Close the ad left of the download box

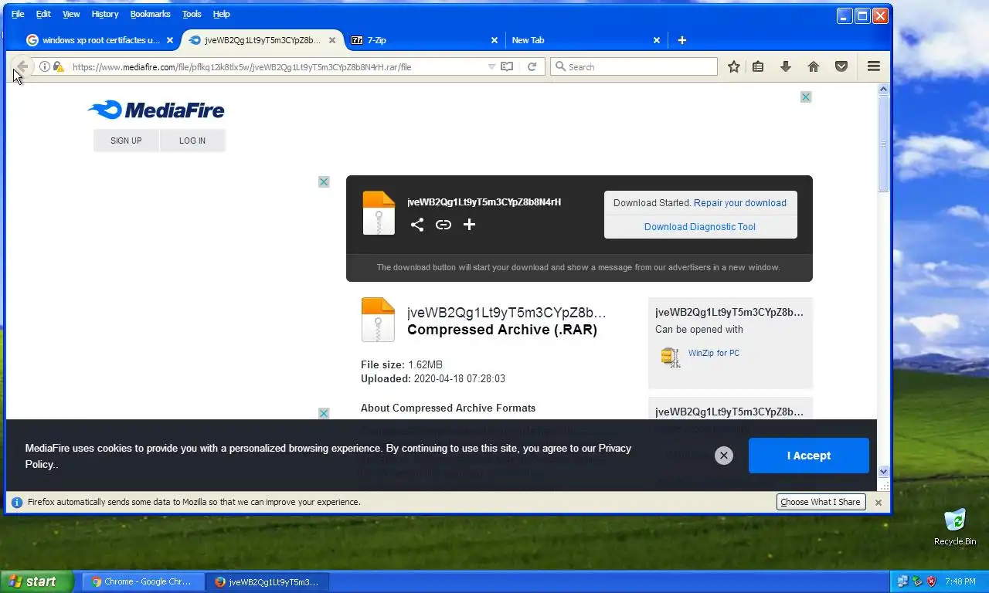324,181
